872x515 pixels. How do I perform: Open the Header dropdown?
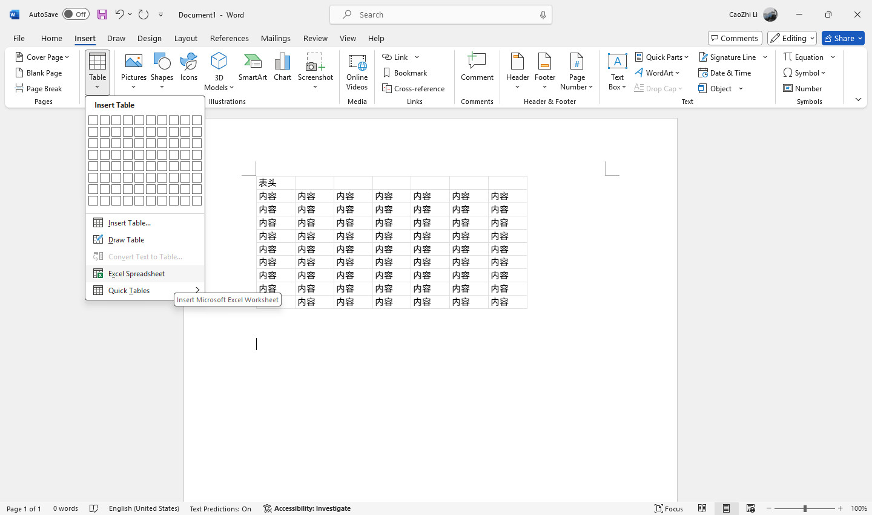point(518,71)
